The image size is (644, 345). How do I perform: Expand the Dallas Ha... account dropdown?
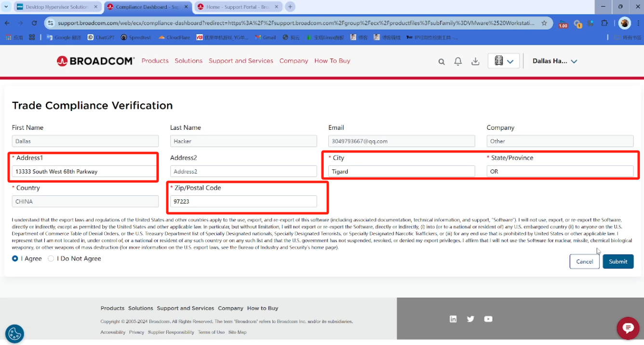[555, 61]
